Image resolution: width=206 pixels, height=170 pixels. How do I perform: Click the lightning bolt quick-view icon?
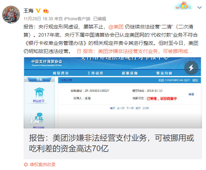coord(191,68)
